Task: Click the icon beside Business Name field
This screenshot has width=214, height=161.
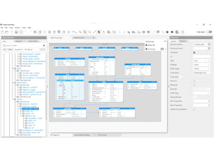Action: point(209,44)
